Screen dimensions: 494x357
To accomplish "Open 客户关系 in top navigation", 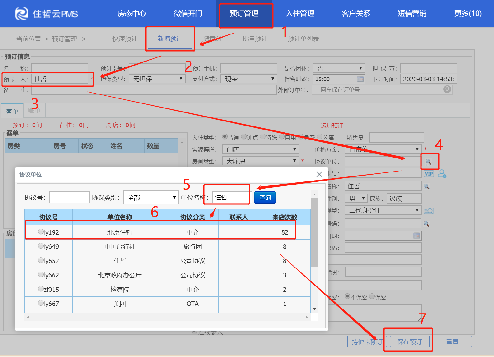I will coord(356,13).
